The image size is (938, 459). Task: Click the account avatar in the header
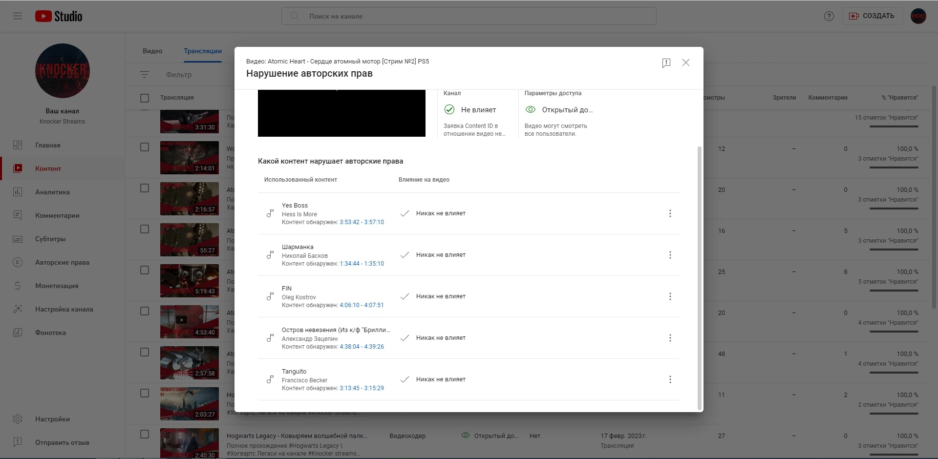918,16
